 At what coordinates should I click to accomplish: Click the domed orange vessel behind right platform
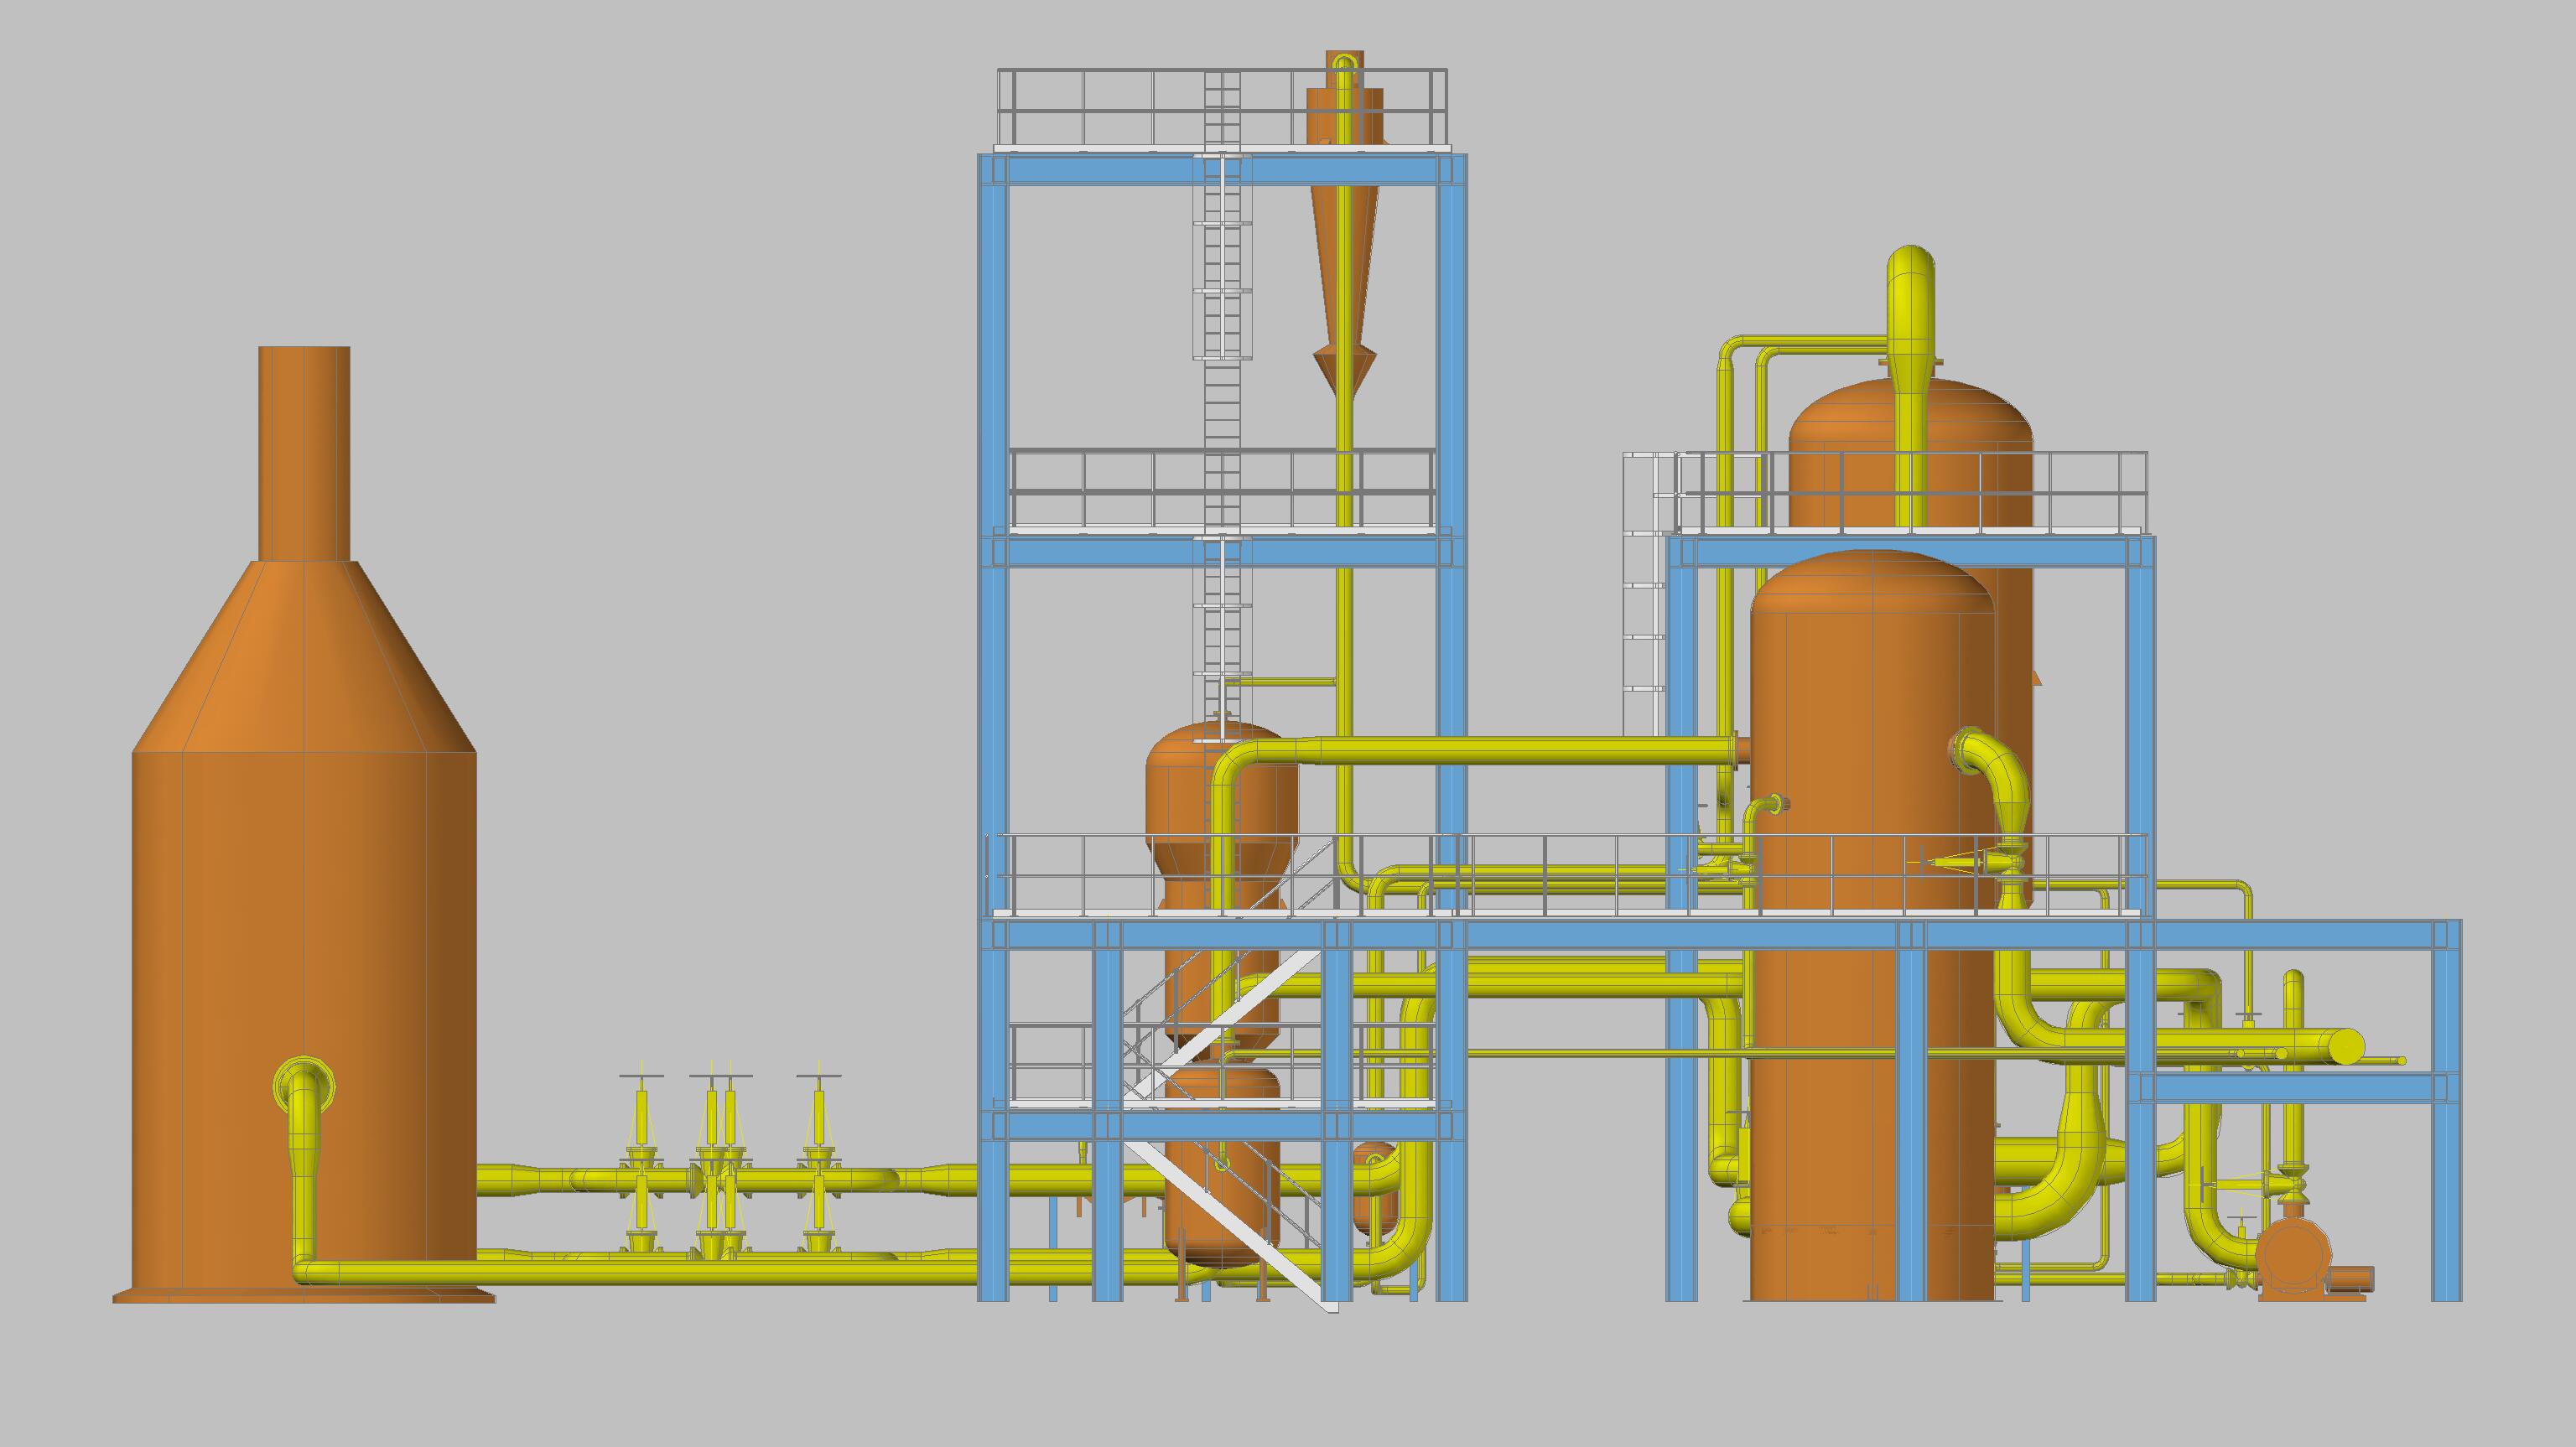click(x=1960, y=430)
